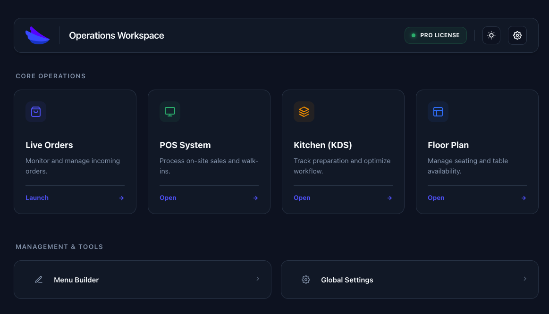Screen dimensions: 549x314
Task: Select the Global Settings entry
Action: pos(347,279)
